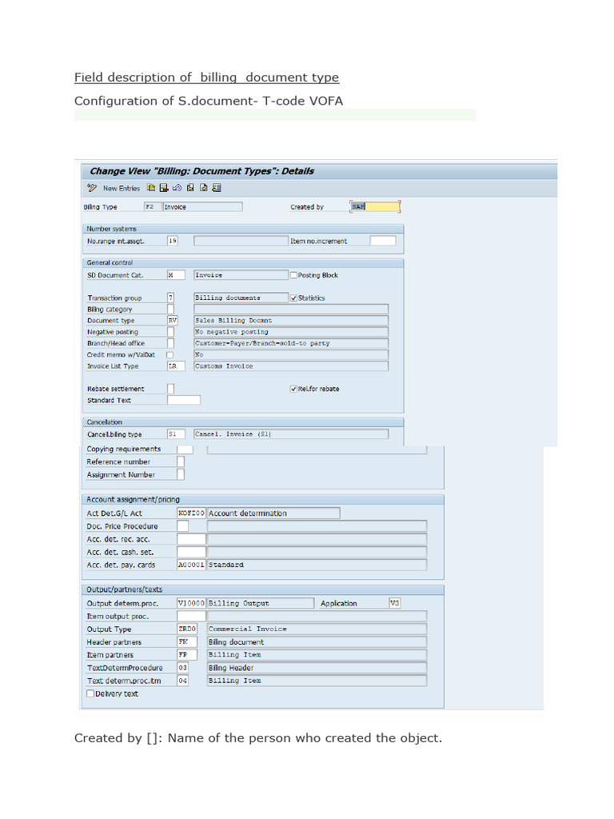Click the Created by field containing SAP

[375, 206]
